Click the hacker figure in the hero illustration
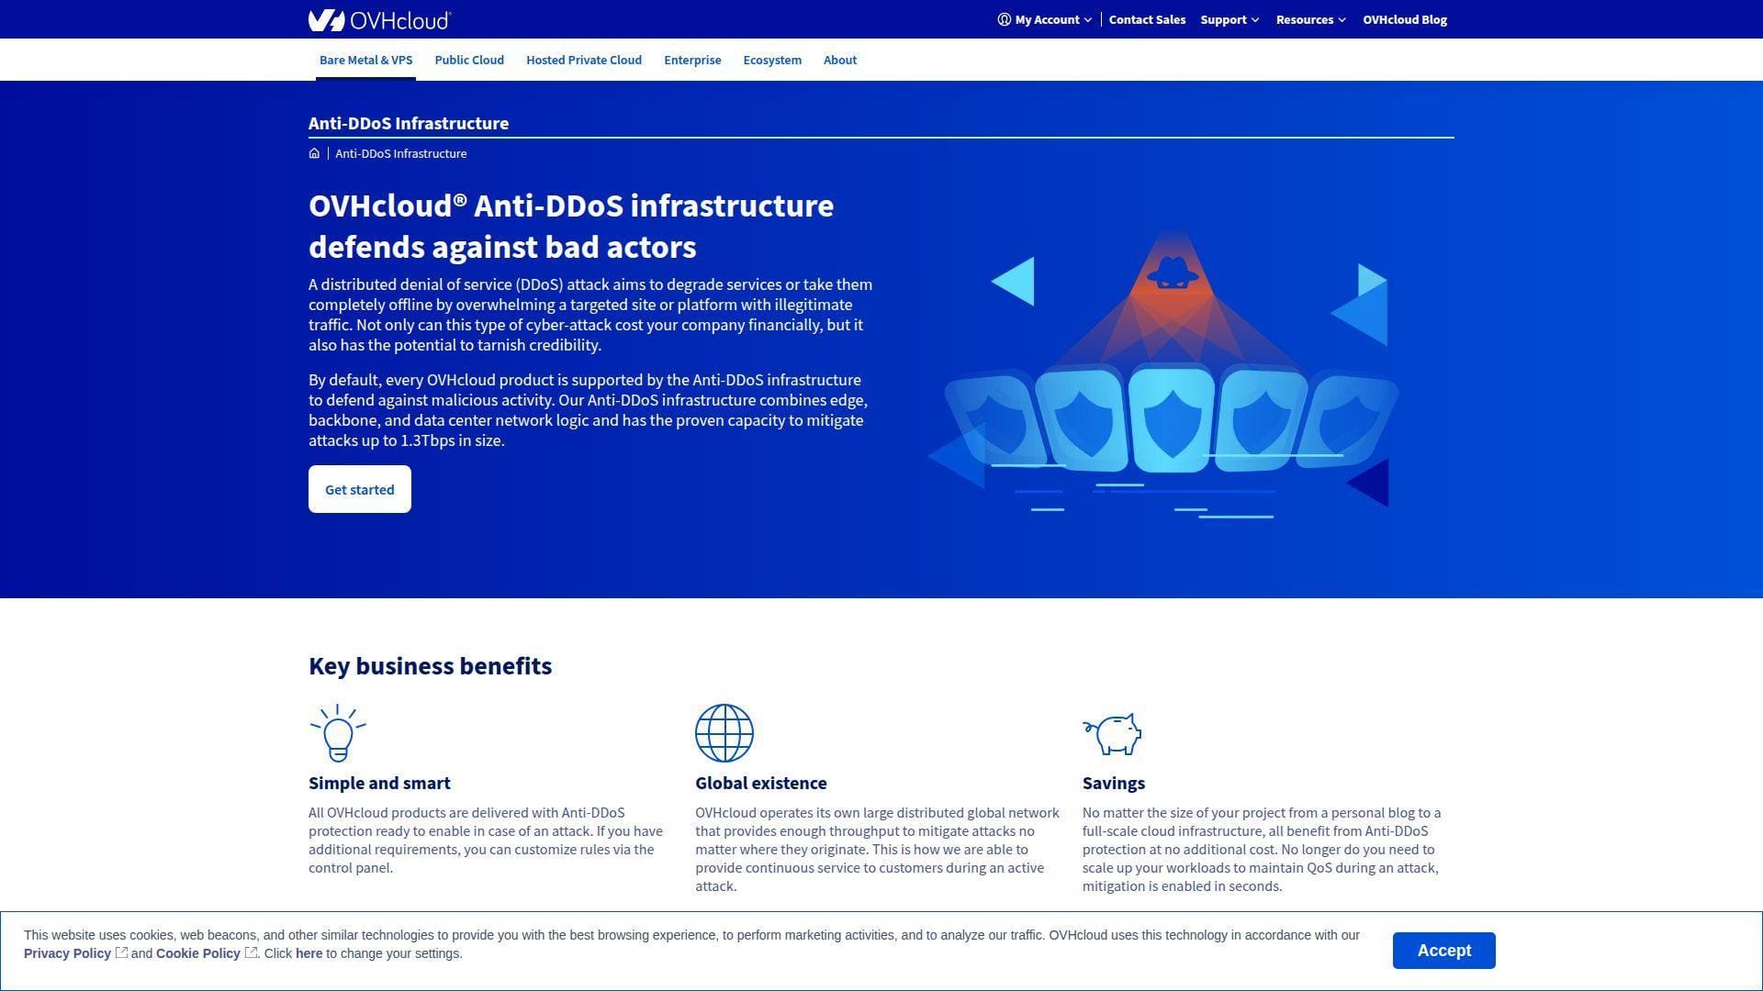 [1173, 273]
